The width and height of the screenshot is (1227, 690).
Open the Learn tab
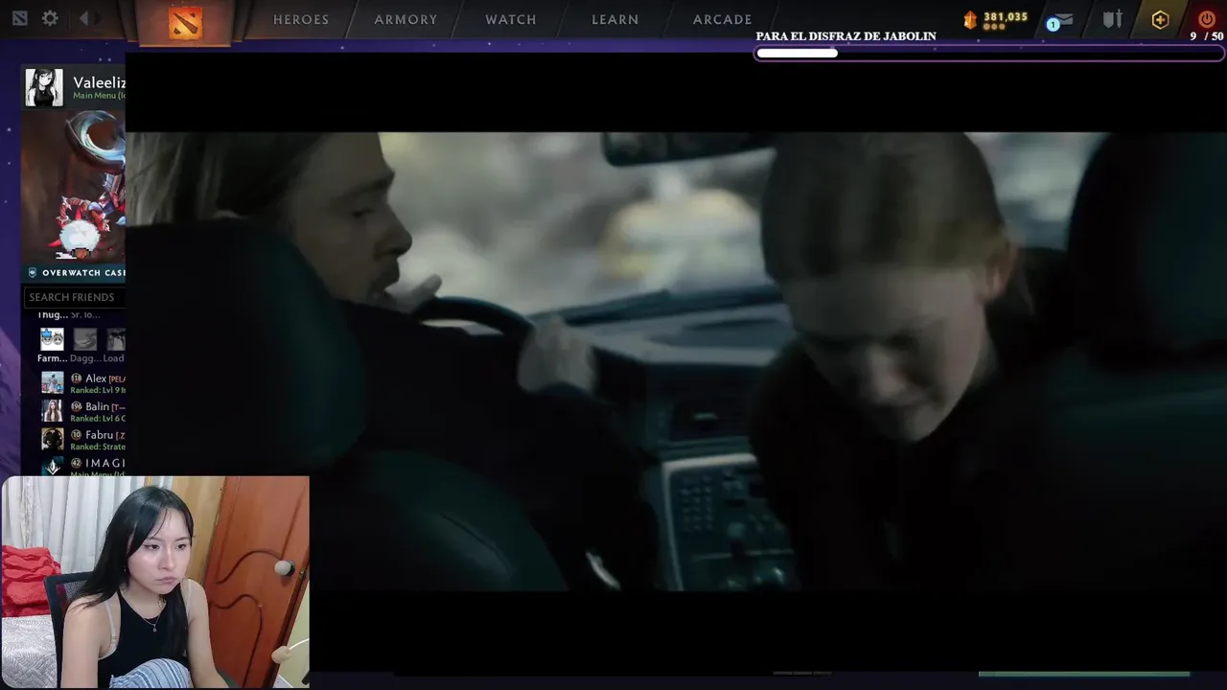point(615,19)
